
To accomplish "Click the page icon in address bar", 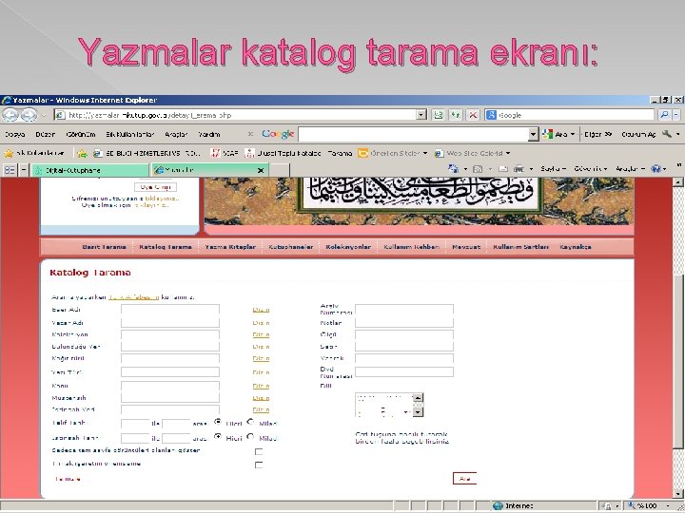I will (x=60, y=115).
